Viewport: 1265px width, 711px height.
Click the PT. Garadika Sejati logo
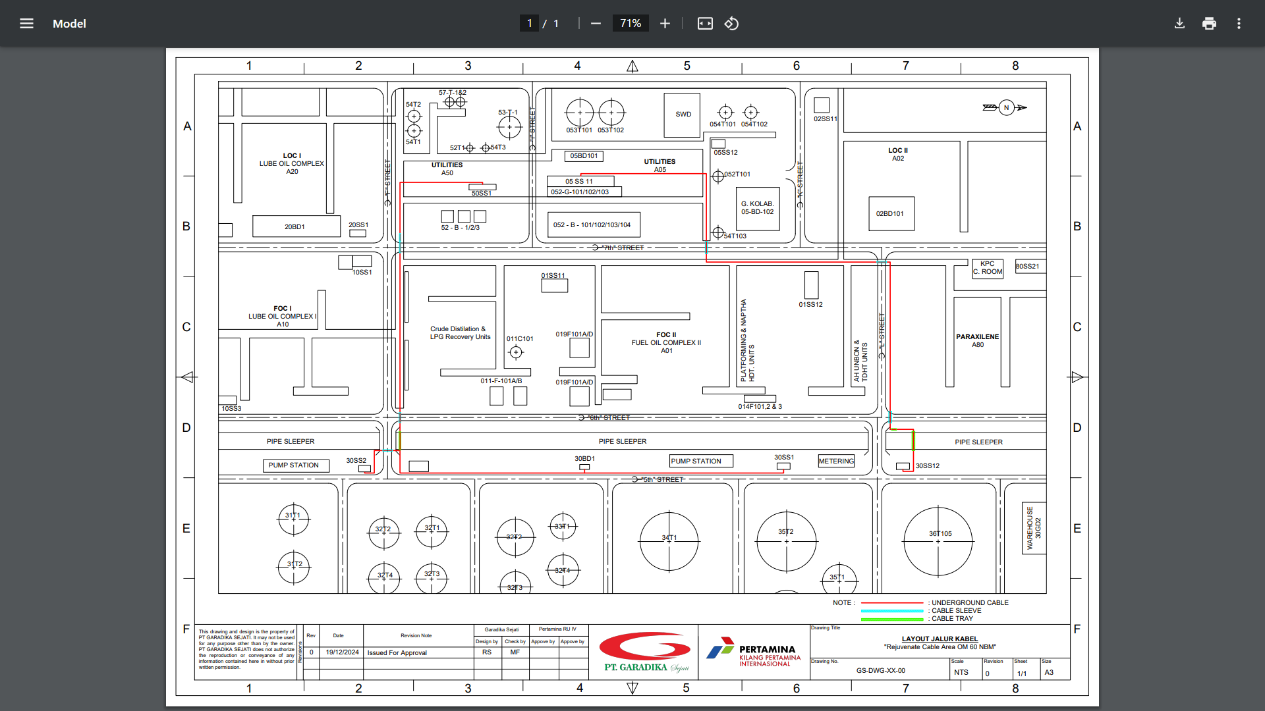click(x=644, y=652)
